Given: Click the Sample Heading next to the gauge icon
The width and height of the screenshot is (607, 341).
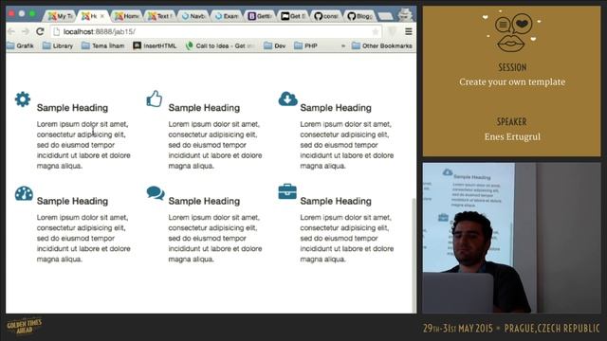Looking at the screenshot, I should point(72,201).
